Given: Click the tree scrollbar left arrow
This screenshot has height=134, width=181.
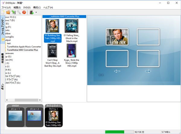Looking at the screenshot, I should click(7, 100).
